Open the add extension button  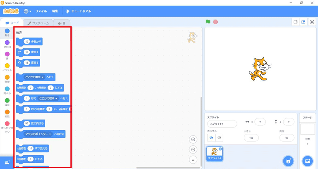[x=7, y=163]
